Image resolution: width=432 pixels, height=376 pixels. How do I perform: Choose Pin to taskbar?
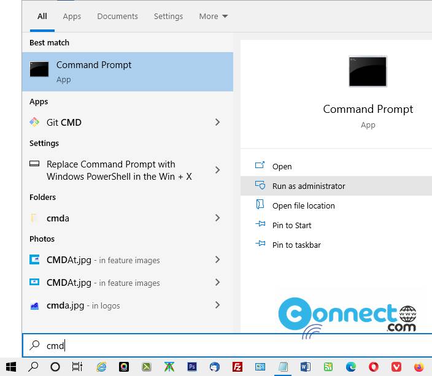click(x=336, y=245)
